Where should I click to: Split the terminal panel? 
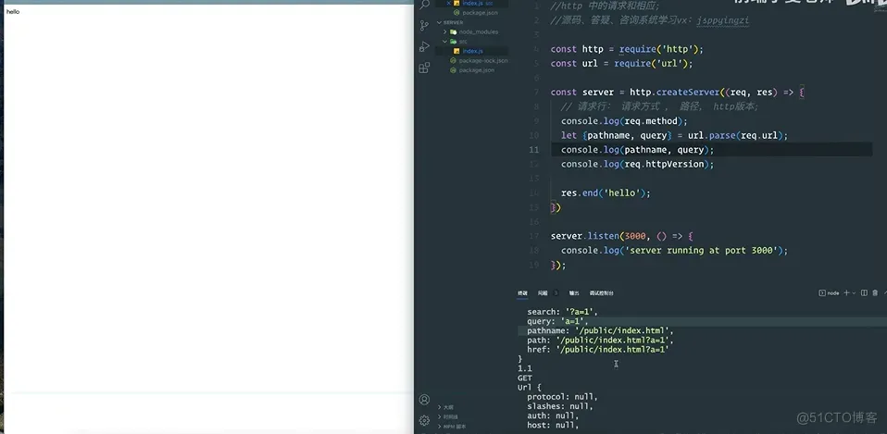(864, 292)
